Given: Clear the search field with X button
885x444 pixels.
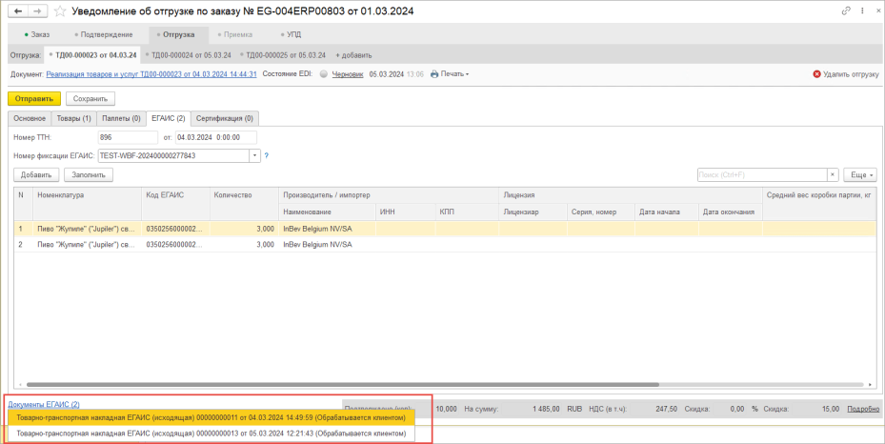Looking at the screenshot, I should (x=833, y=175).
